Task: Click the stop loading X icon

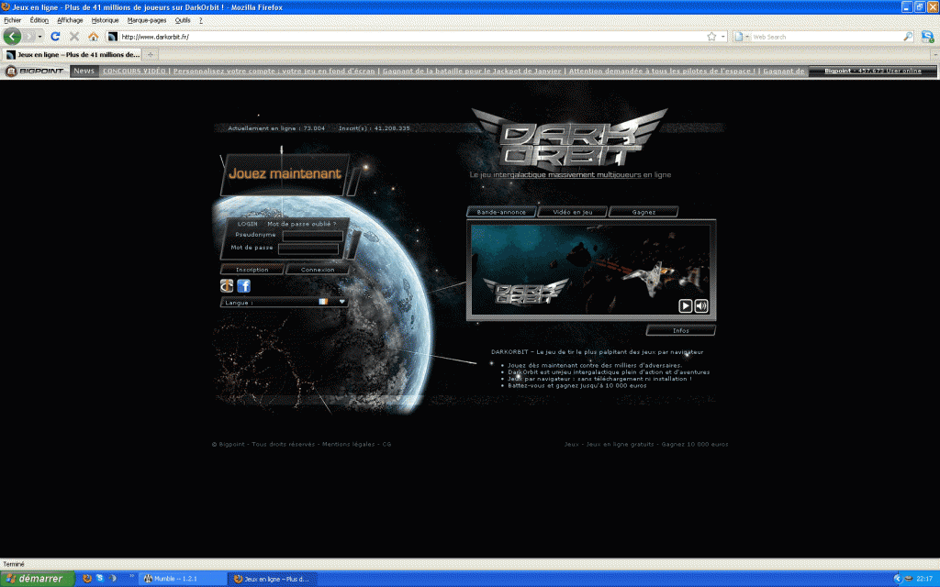Action: (x=74, y=37)
